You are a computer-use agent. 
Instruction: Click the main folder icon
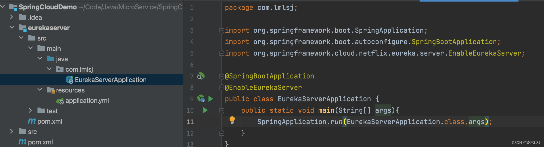[41, 48]
